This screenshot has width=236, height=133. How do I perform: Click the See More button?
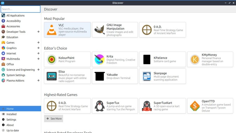click(54, 118)
